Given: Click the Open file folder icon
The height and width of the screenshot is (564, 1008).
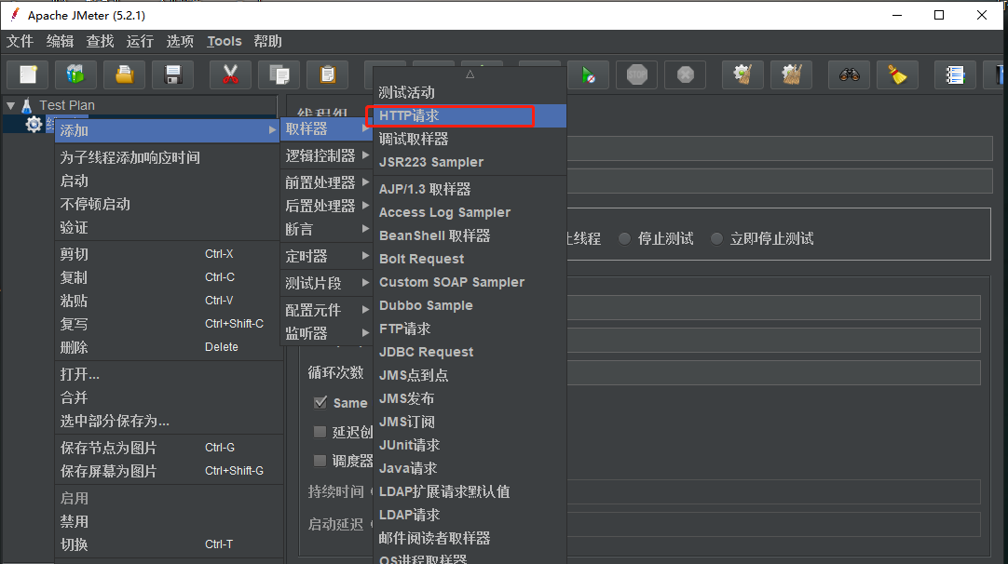Looking at the screenshot, I should pos(124,74).
